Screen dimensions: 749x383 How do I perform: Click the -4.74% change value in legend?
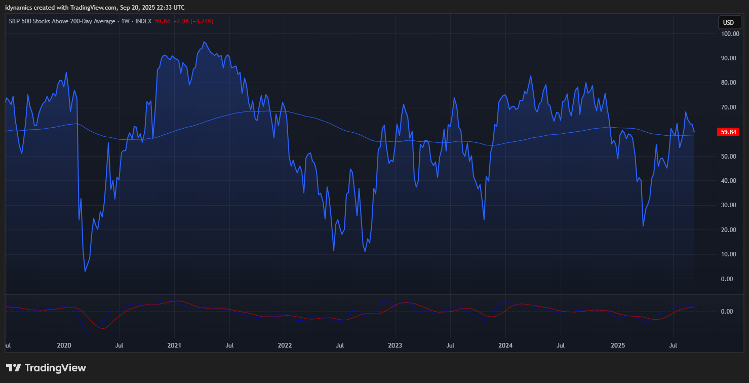201,21
